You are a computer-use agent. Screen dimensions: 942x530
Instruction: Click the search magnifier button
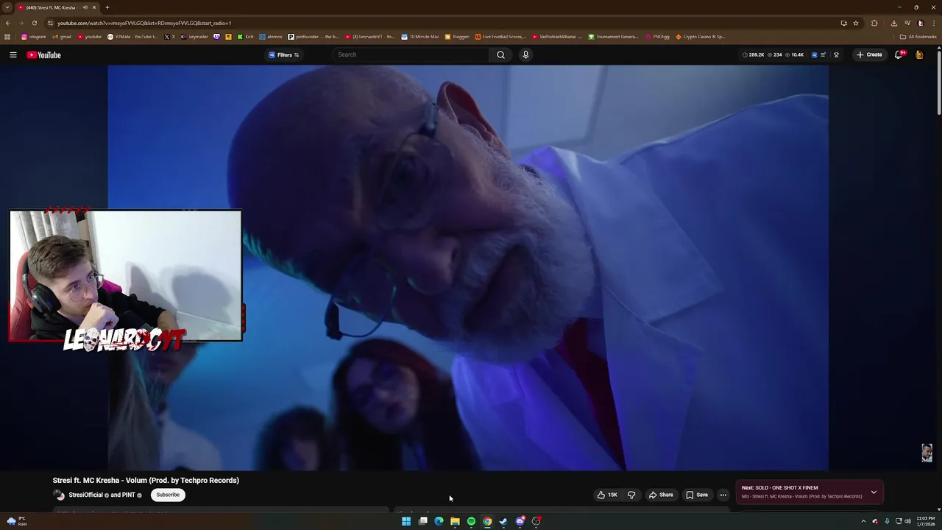click(x=500, y=54)
